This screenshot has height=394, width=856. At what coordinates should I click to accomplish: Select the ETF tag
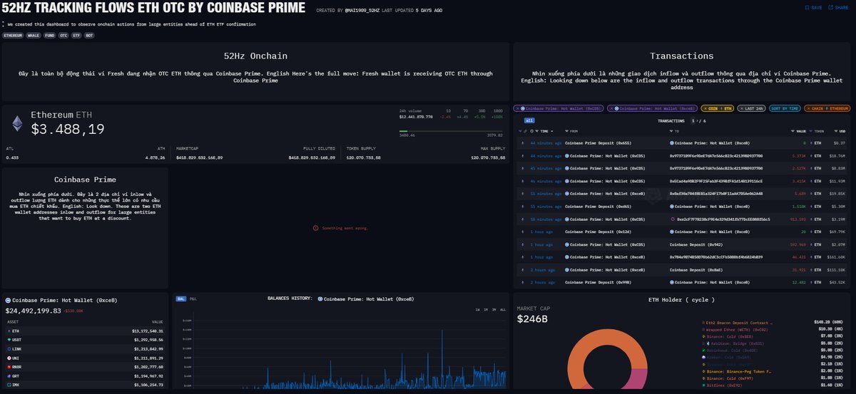[x=76, y=35]
